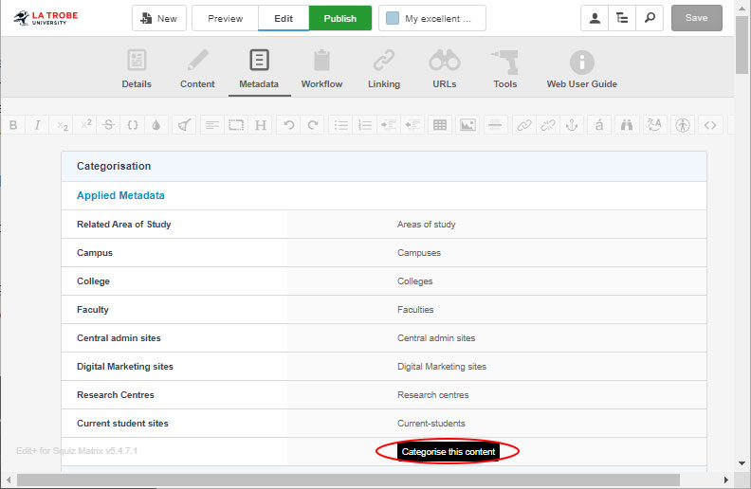The height and width of the screenshot is (489, 751).
Task: Toggle the Strikethrough formatting
Action: click(x=108, y=125)
